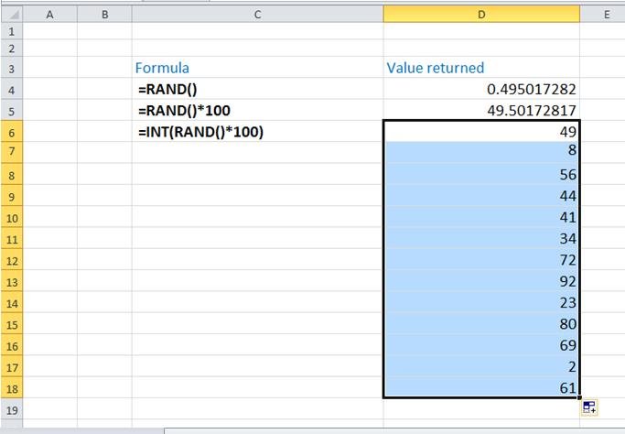Click the Select All corner triangle

pyautogui.click(x=10, y=14)
